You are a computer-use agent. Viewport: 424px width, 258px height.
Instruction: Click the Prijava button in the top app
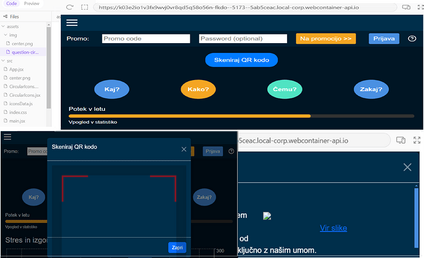pyautogui.click(x=384, y=39)
